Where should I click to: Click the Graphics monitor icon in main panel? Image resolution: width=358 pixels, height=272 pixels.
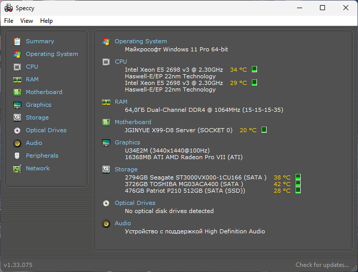pyautogui.click(x=106, y=143)
